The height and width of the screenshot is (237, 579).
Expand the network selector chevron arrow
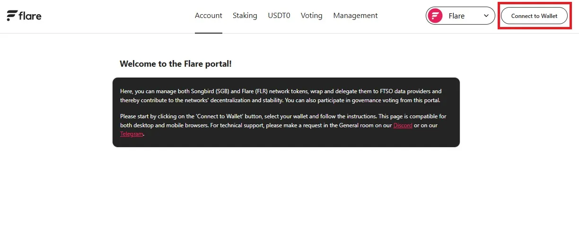pyautogui.click(x=486, y=16)
